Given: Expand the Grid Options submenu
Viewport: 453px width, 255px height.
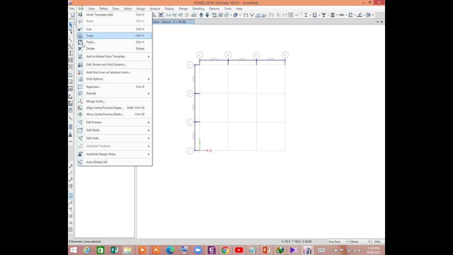Looking at the screenshot, I should [114, 79].
